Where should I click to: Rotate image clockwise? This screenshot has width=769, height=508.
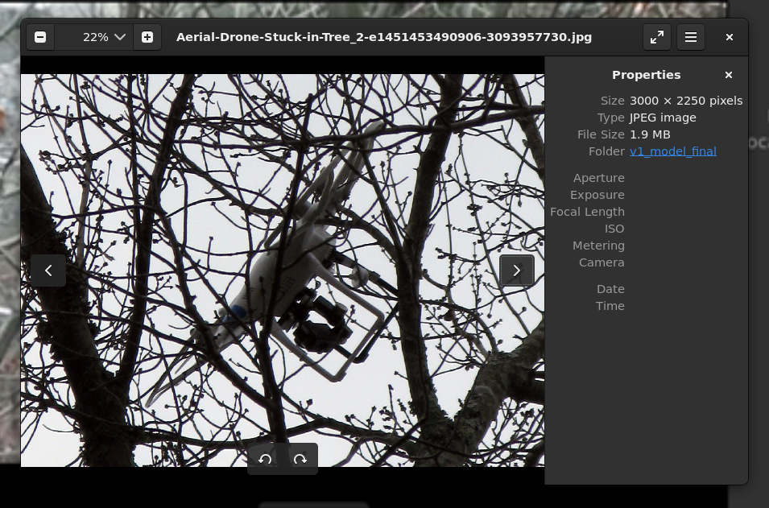point(300,460)
